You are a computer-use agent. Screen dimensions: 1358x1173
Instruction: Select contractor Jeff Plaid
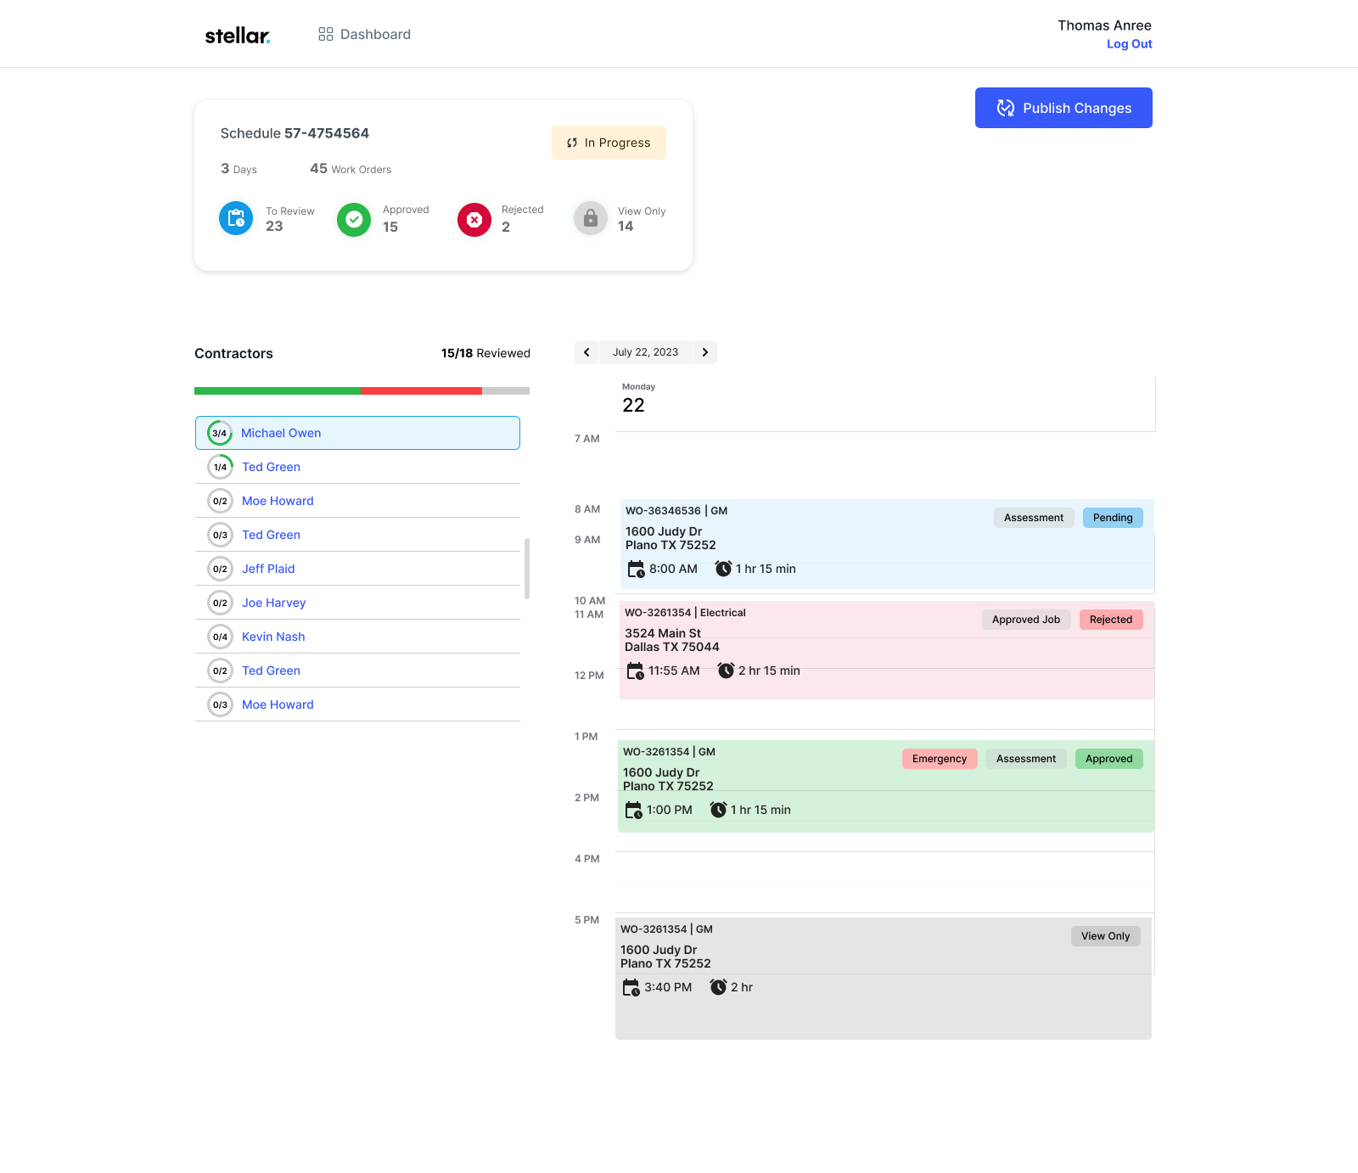tap(268, 569)
